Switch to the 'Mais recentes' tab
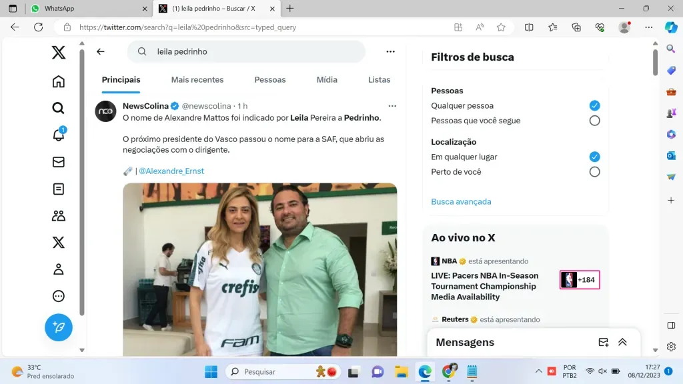683x384 pixels. point(197,79)
